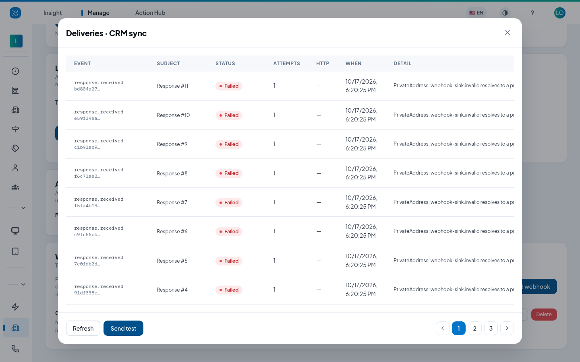Screen dimensions: 580x362
Task: Switch to the Manage tab
Action: [x=99, y=13]
